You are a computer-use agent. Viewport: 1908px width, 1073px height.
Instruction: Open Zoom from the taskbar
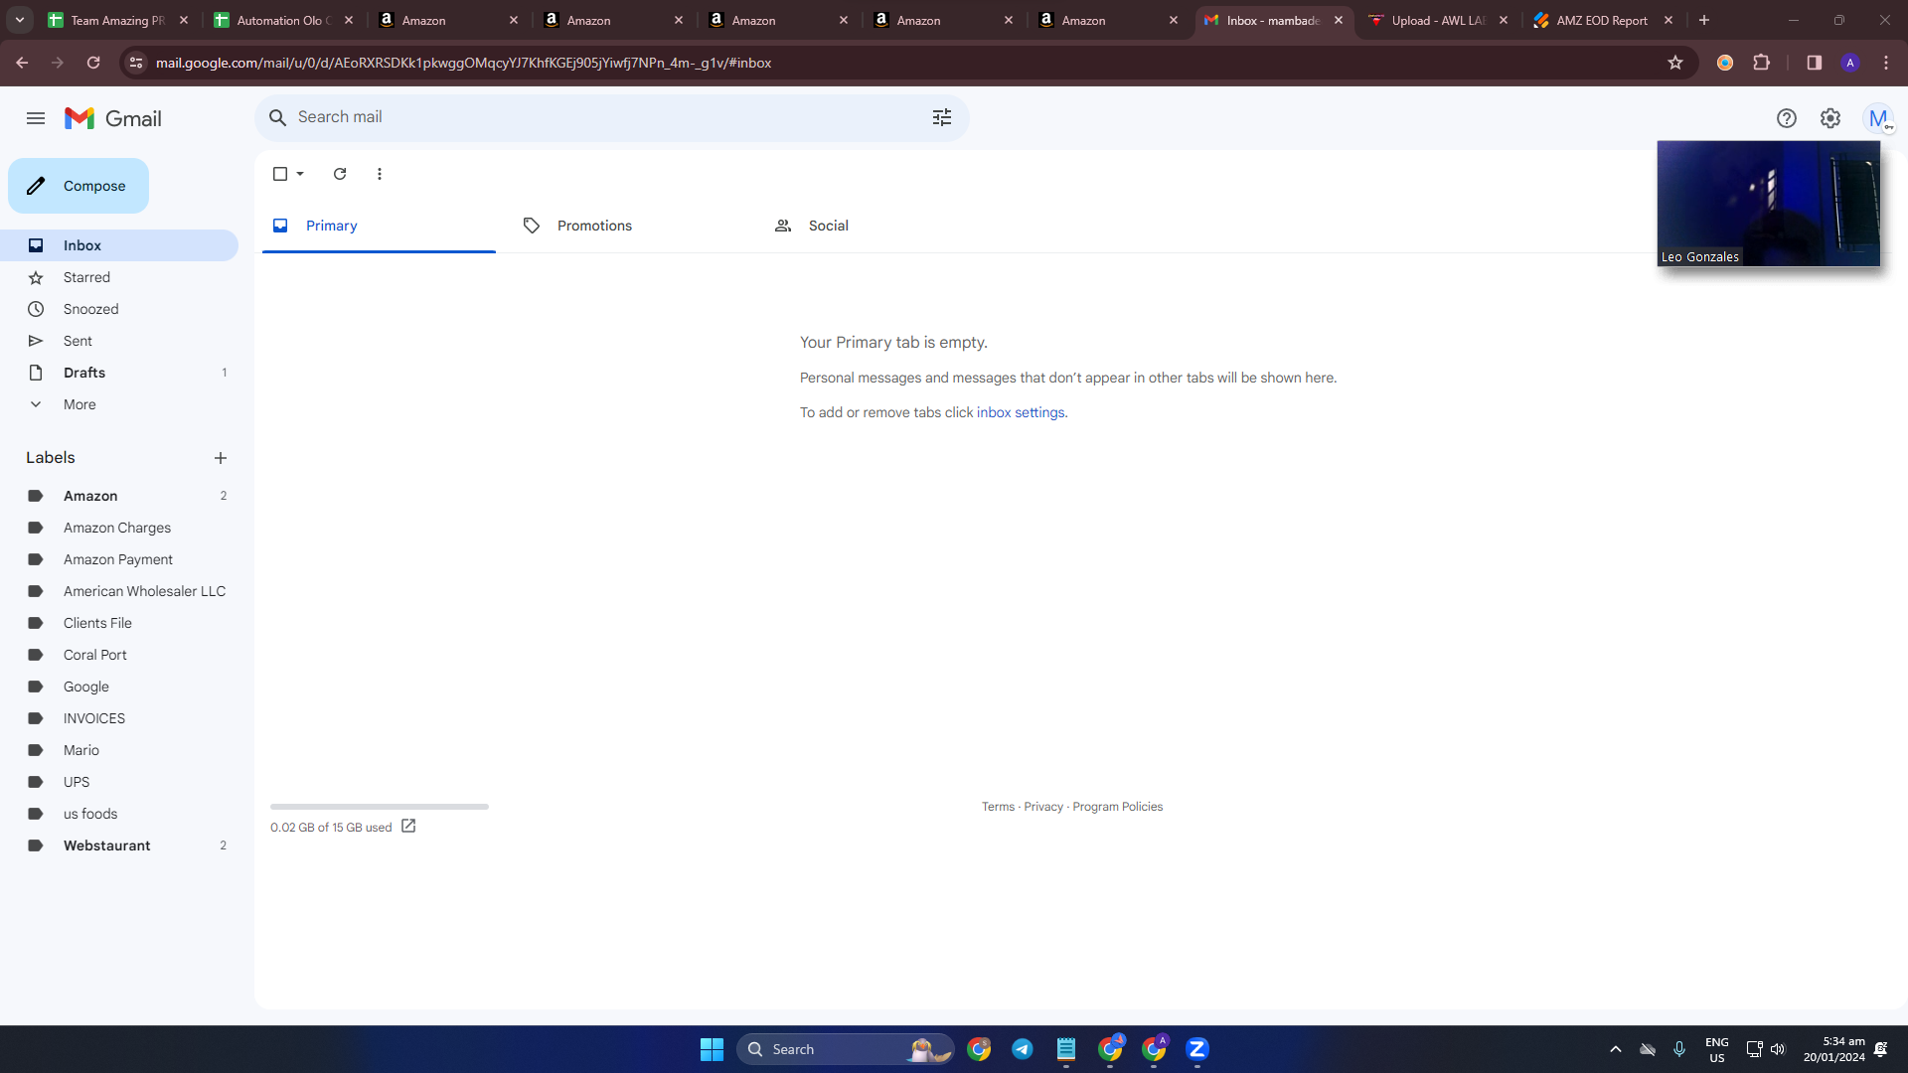pos(1197,1049)
